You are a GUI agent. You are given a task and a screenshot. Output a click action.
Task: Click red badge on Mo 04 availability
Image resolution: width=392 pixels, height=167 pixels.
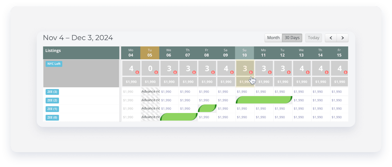click(x=137, y=72)
